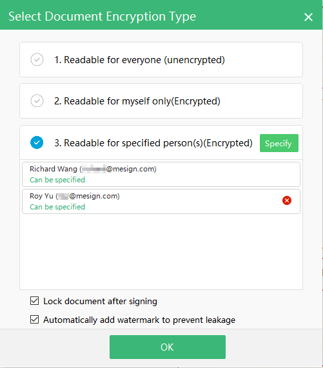Toggle the automatic watermark checkbox
Screen dimensions: 323x368
point(35,320)
